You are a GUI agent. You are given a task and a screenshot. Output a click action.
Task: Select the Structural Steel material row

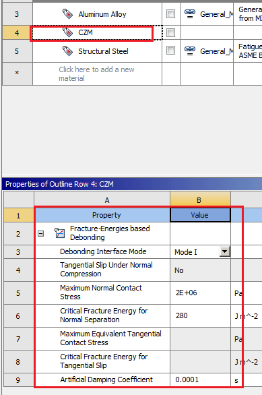(97, 51)
